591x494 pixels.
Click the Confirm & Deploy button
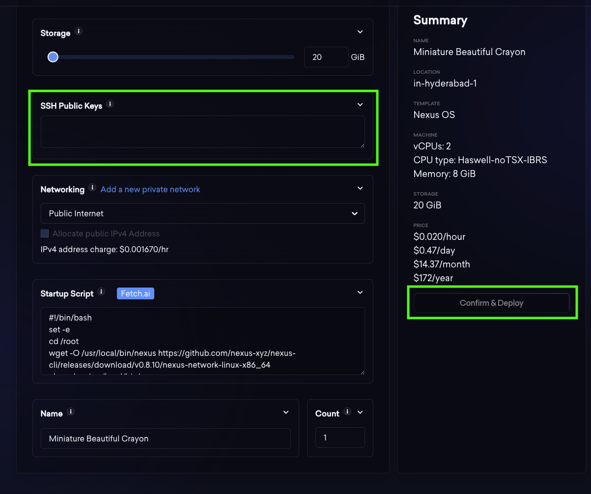pyautogui.click(x=491, y=303)
